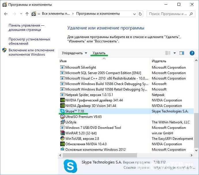Select the UxStyle program icon
The width and height of the screenshot is (199, 175).
pos(62,122)
